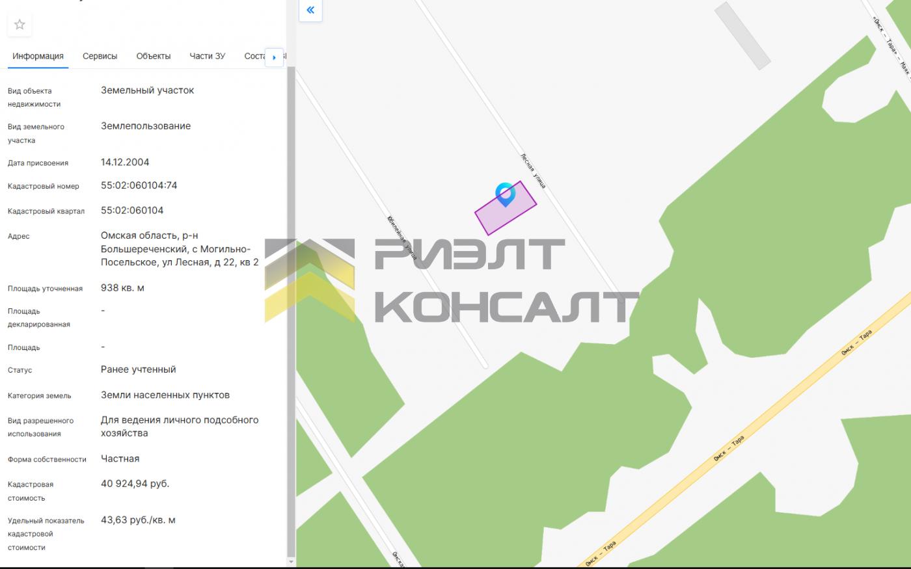Click Земельный участок object type value

coord(148,90)
